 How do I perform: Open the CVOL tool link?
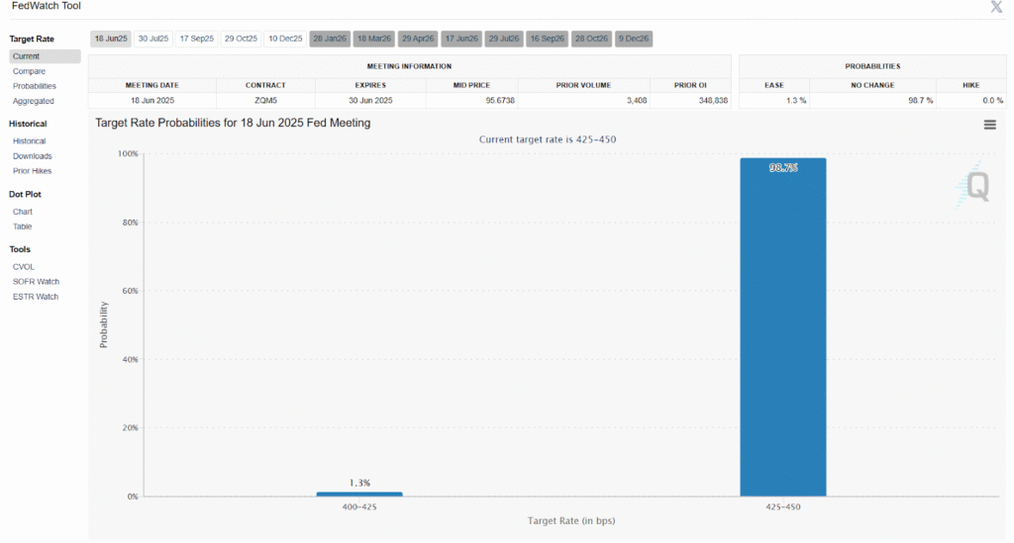pyautogui.click(x=24, y=267)
